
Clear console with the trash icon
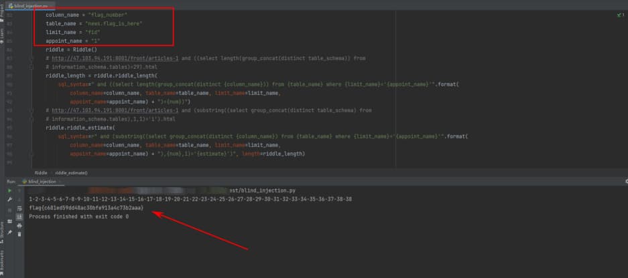(19, 234)
